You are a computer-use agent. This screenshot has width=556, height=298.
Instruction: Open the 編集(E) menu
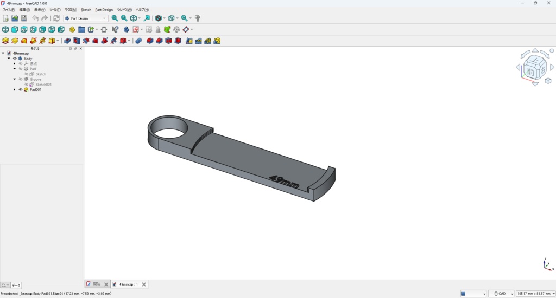[x=24, y=10]
